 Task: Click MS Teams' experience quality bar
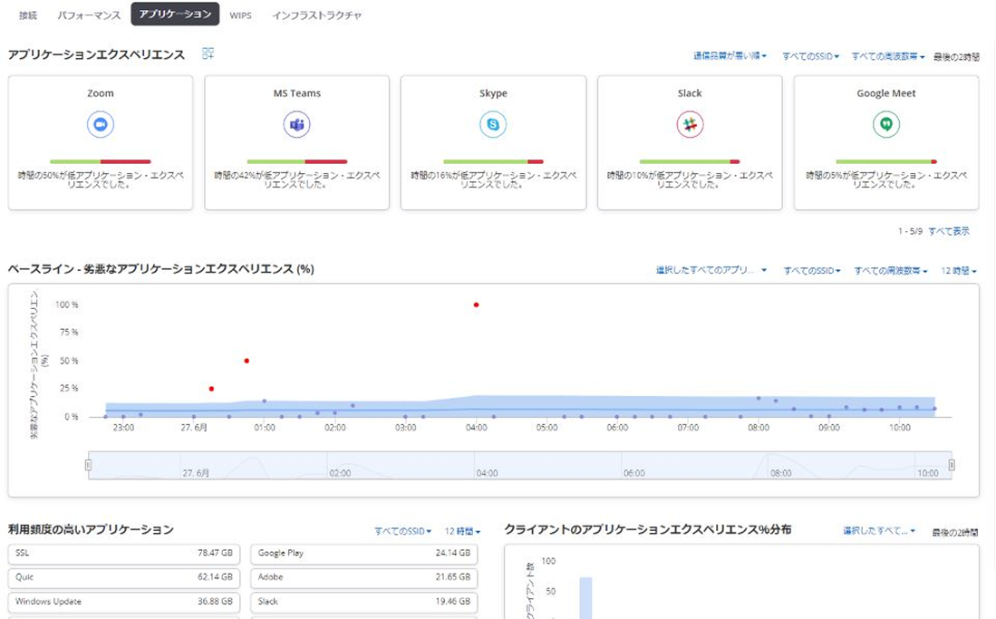[x=296, y=161]
